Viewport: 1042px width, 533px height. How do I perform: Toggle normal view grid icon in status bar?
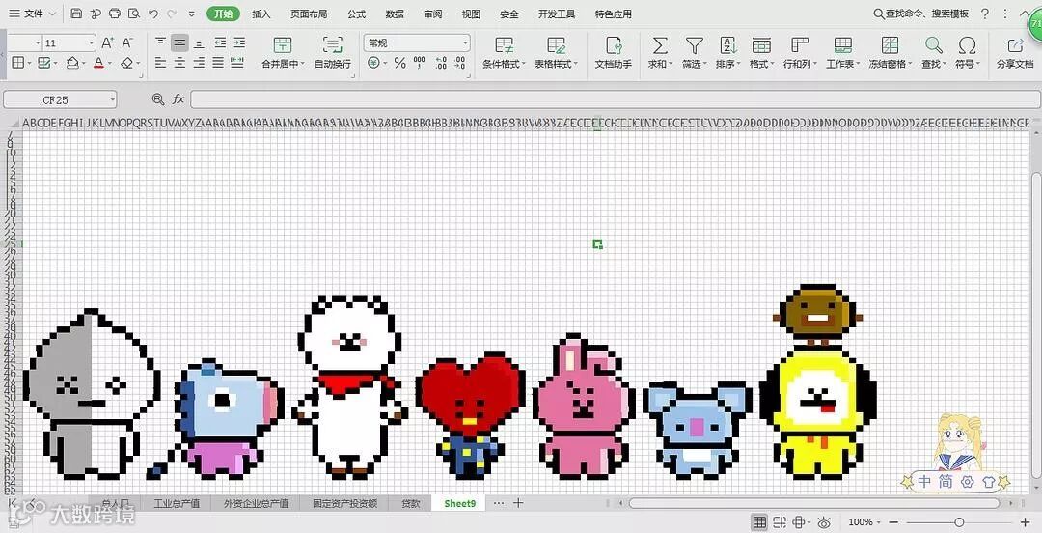(x=759, y=521)
